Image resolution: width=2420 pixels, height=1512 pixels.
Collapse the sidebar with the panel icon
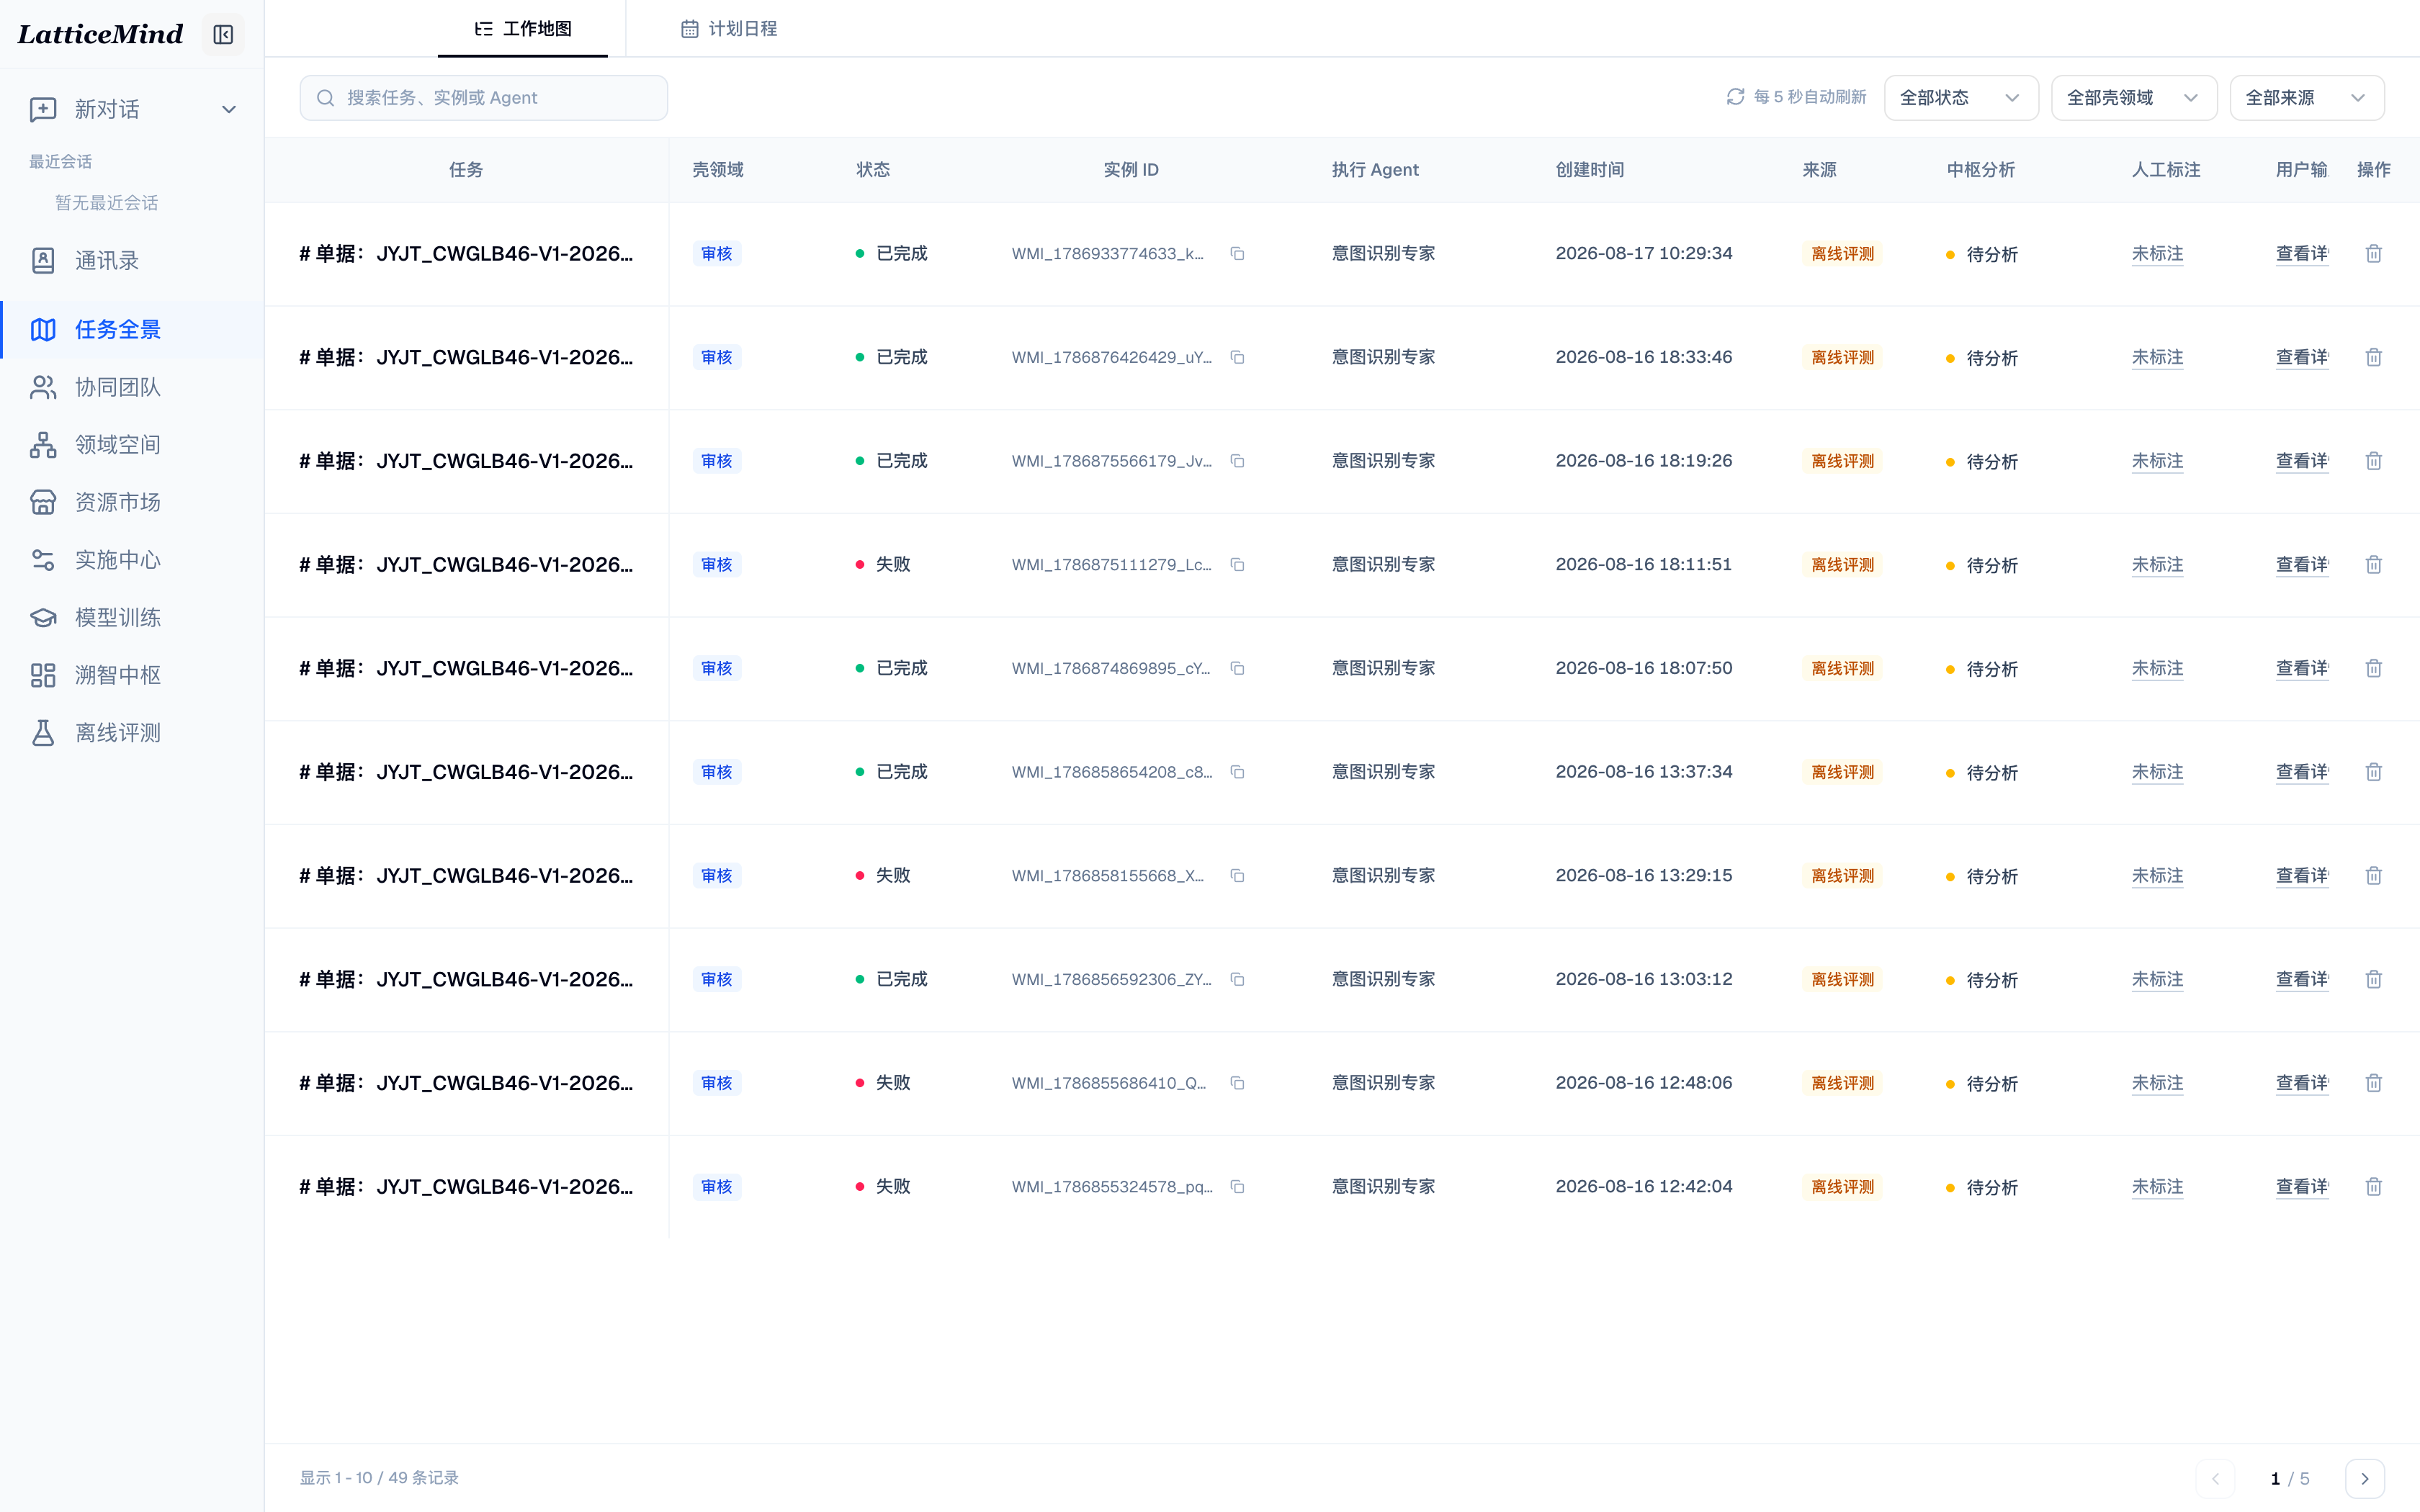click(x=223, y=35)
